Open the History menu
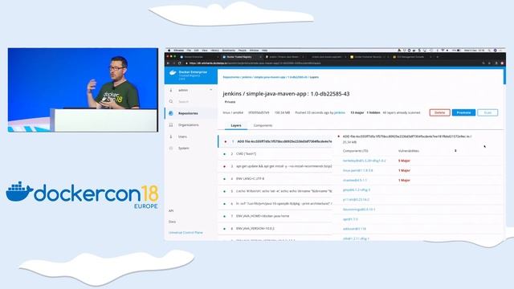The height and width of the screenshot is (289, 514). click(x=214, y=51)
